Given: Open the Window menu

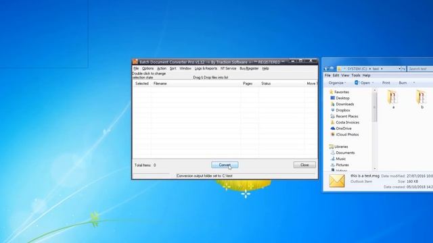Looking at the screenshot, I should (x=185, y=68).
